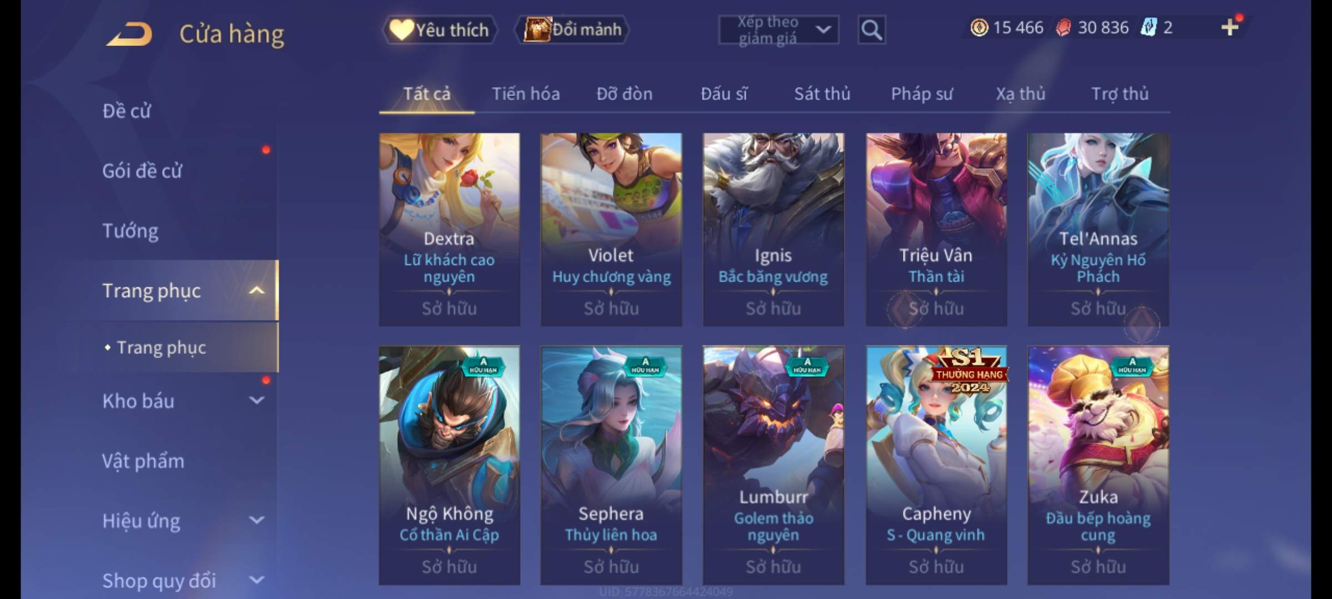
Task: Open the Trang phục sub-item in sidebar
Action: (161, 347)
